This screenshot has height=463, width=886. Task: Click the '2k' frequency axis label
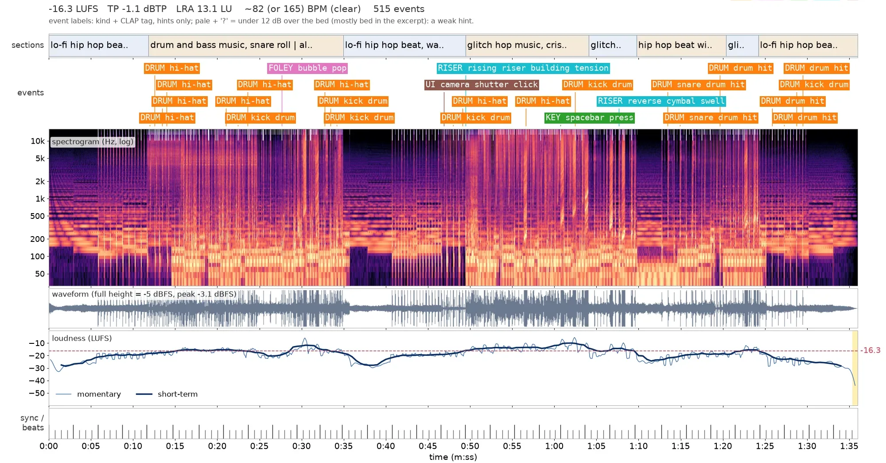pyautogui.click(x=40, y=182)
